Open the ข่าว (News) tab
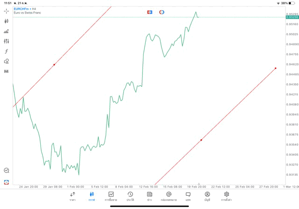Viewport: 299px width, 209px height. click(x=149, y=196)
